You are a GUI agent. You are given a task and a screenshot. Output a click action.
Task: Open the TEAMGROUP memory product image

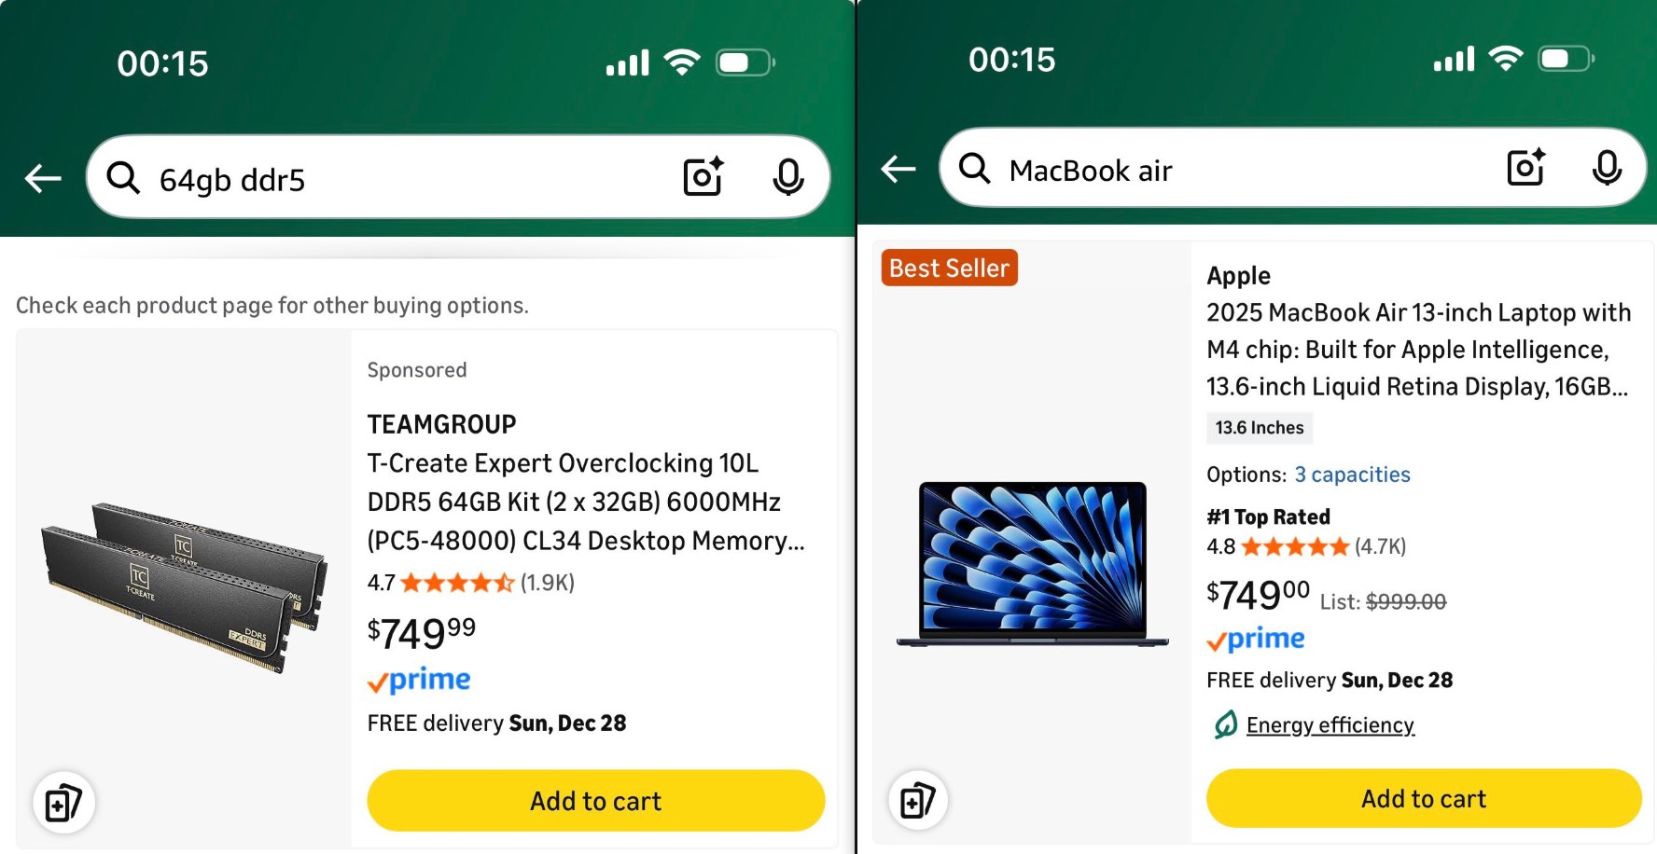coord(184,587)
